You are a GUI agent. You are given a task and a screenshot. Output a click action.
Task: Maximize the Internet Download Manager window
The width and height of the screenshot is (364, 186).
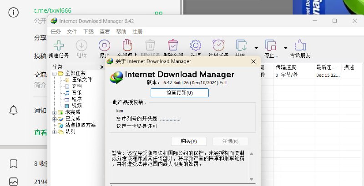[334, 20]
